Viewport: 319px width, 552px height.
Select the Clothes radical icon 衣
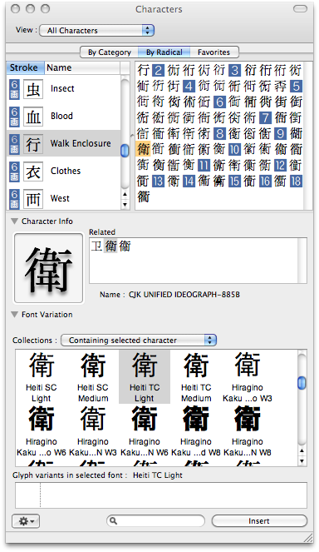[x=33, y=172]
